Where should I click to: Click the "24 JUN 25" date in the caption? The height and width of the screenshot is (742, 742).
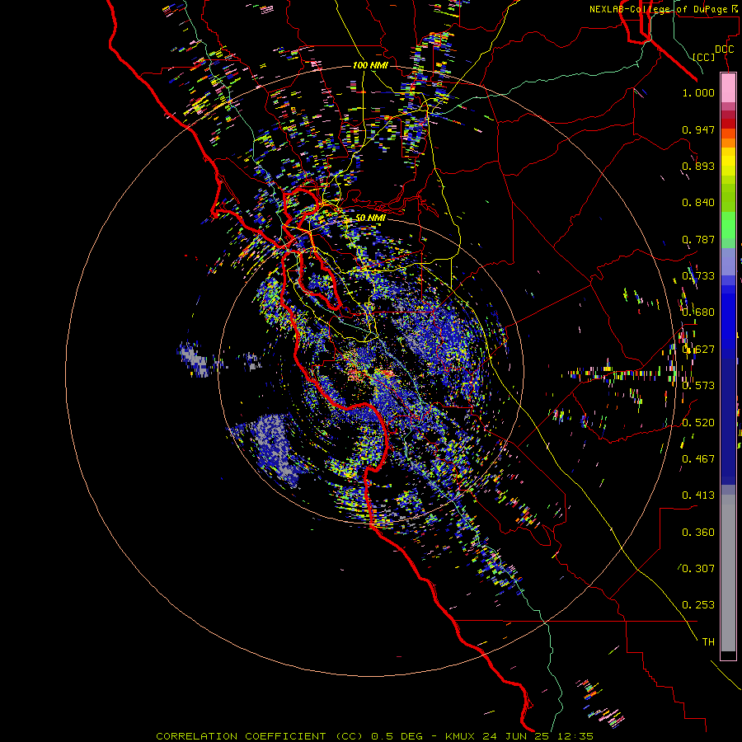coord(517,736)
